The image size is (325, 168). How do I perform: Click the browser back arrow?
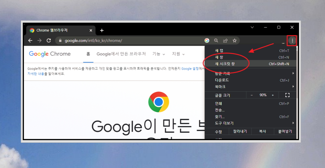(x=30, y=40)
